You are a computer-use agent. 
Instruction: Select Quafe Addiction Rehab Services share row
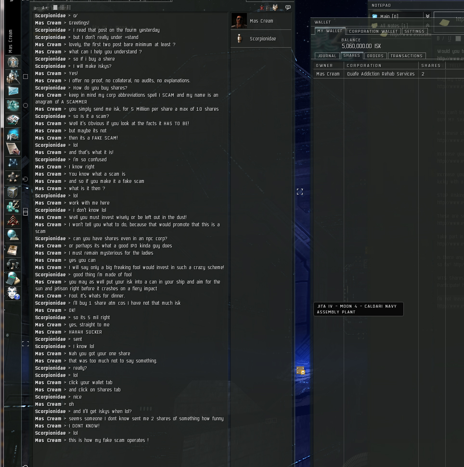coord(388,74)
